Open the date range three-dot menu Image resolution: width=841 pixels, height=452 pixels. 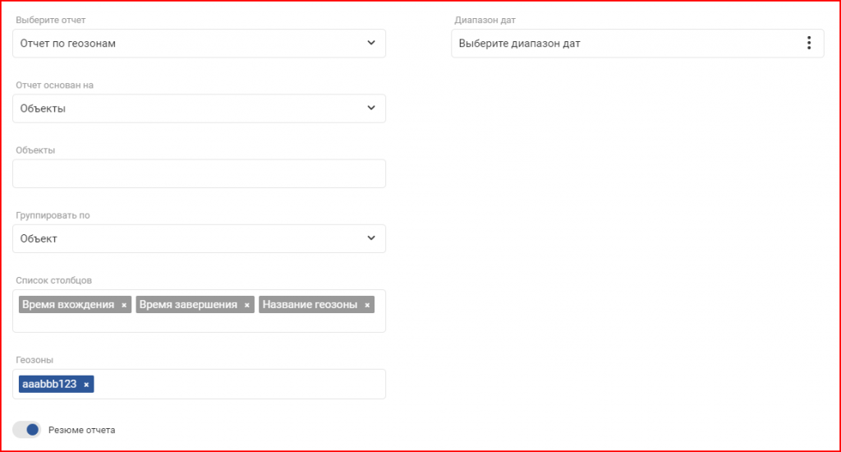tap(809, 43)
